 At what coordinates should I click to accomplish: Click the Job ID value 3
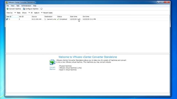click(x=19, y=19)
